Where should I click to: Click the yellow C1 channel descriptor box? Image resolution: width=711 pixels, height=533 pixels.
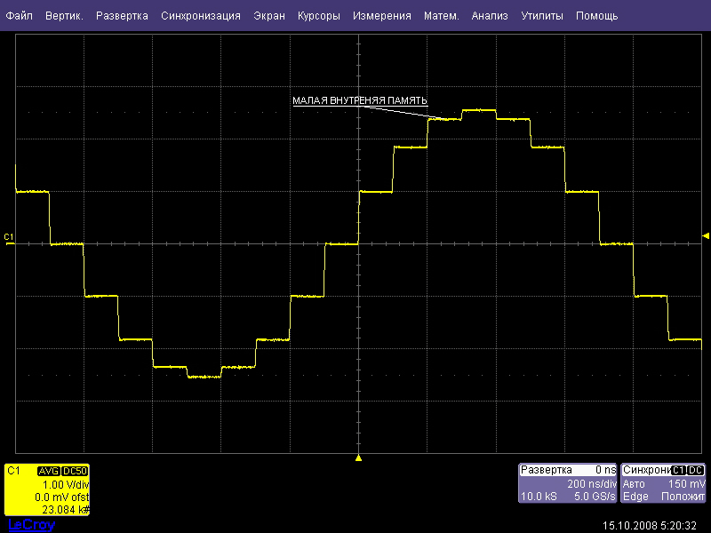(46, 489)
